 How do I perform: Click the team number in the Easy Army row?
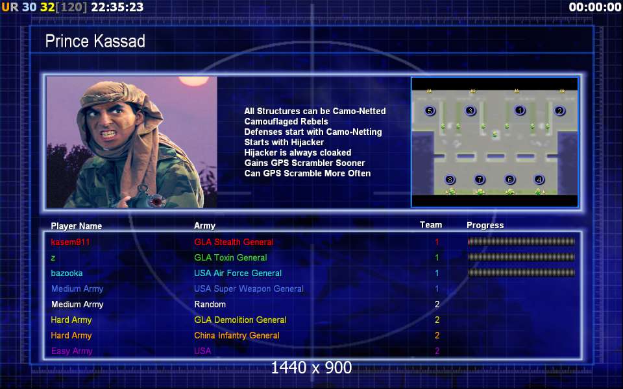437,351
